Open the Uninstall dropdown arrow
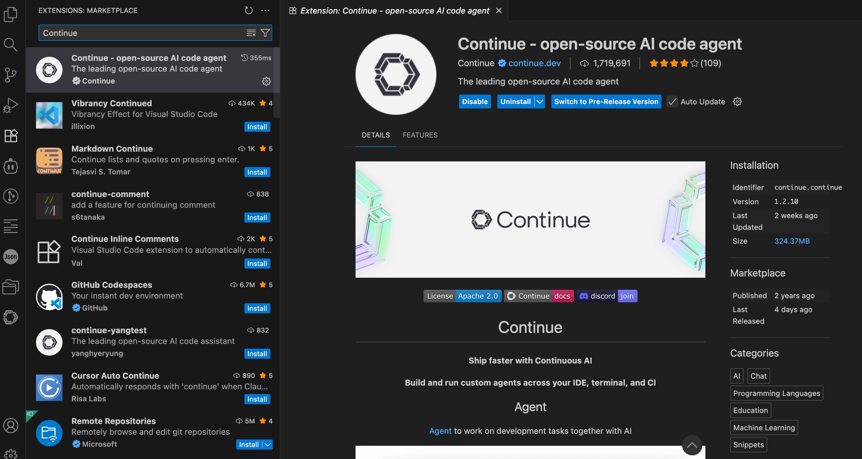The width and height of the screenshot is (862, 459). point(539,102)
